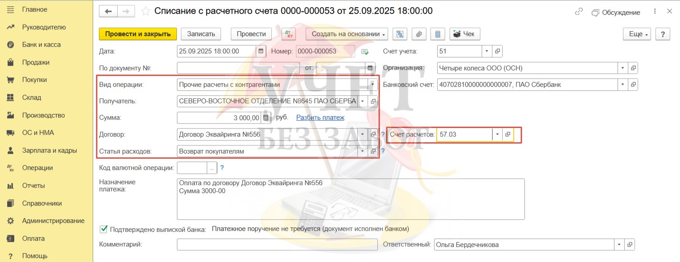Image resolution: width=680 pixels, height=262 pixels.
Task: Click the Комментарий field
Action: coord(277,245)
